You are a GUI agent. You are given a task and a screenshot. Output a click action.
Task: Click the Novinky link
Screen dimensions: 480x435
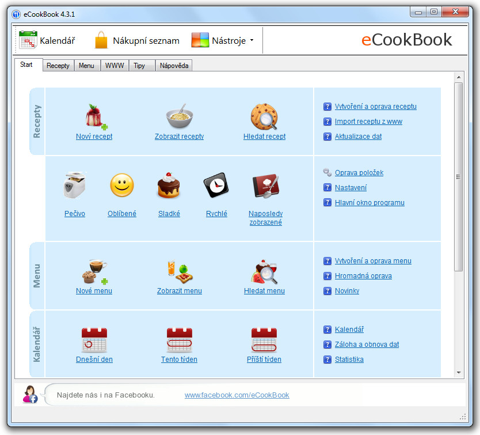[347, 290]
